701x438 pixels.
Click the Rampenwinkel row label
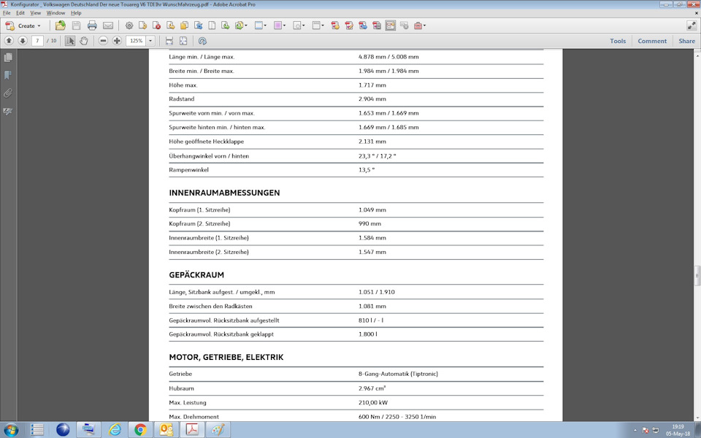pos(188,170)
